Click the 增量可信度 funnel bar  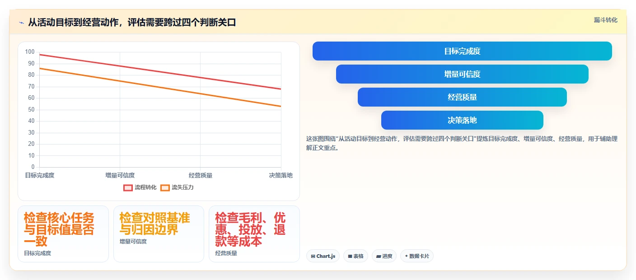click(462, 74)
